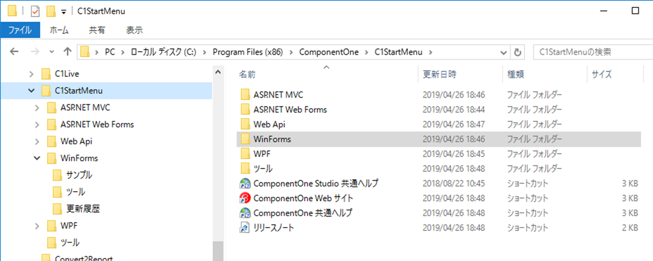Collapse the C1StartMenu tree node

click(x=31, y=90)
